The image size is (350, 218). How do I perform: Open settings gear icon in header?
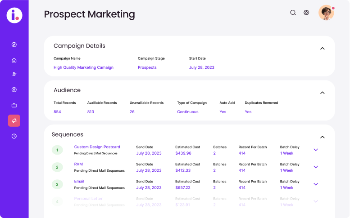coord(306,13)
